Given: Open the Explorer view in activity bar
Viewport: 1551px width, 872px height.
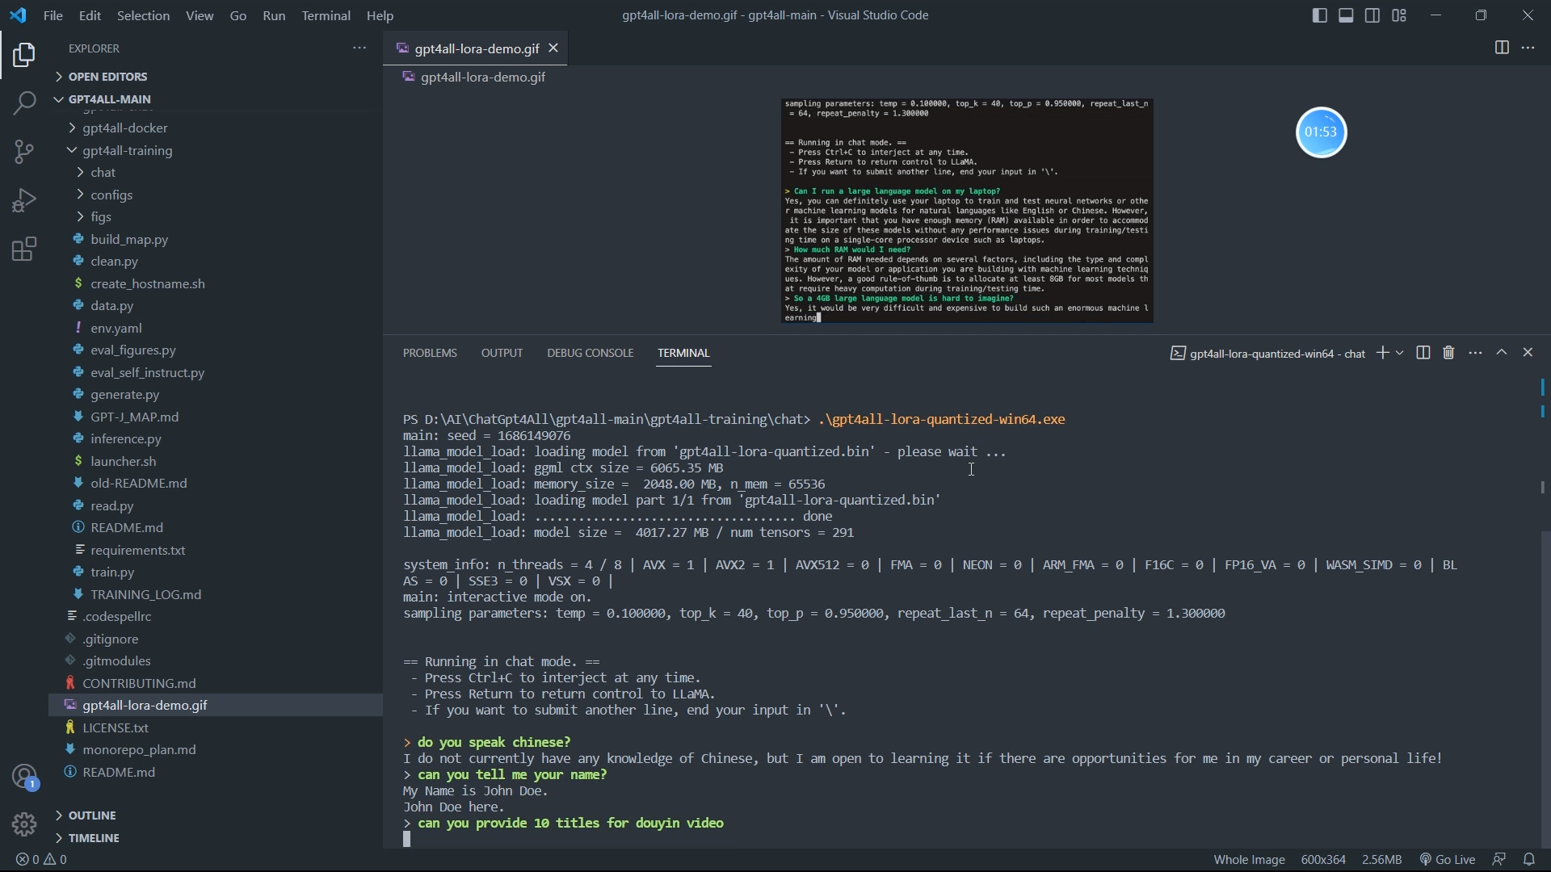Looking at the screenshot, I should point(24,55).
